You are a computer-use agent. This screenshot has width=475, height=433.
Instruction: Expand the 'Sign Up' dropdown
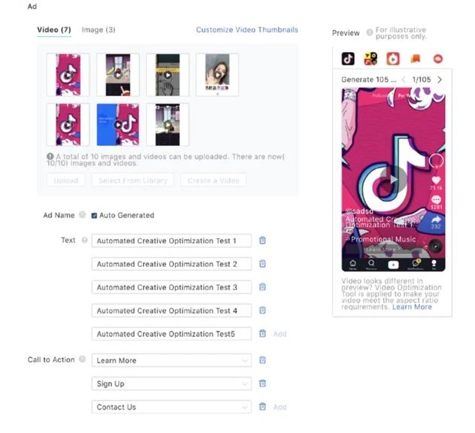tap(171, 383)
